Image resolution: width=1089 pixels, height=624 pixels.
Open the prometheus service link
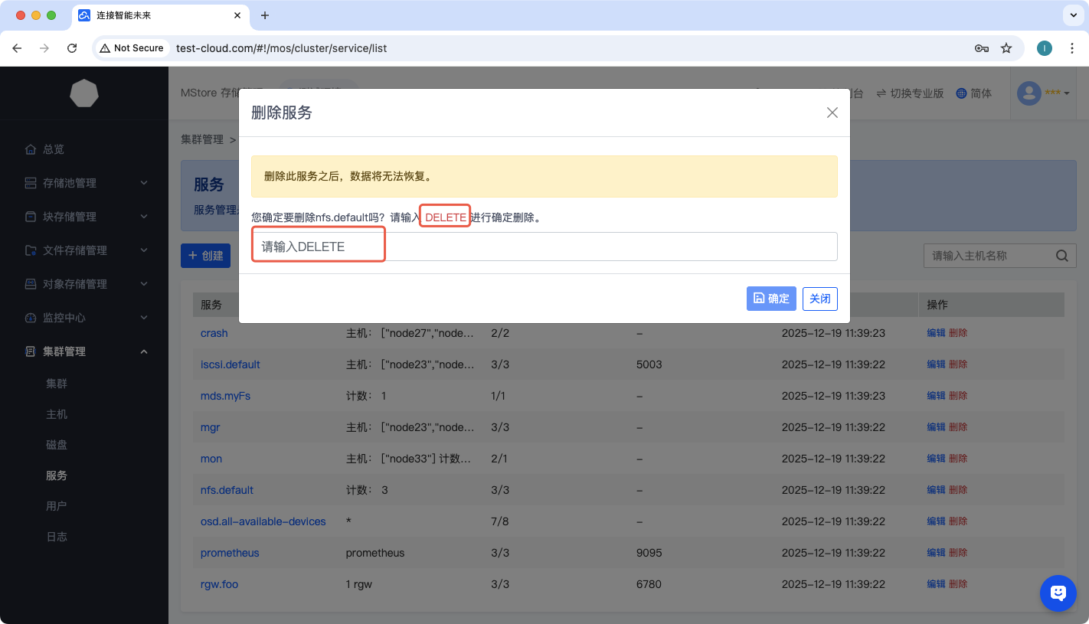[x=230, y=553]
